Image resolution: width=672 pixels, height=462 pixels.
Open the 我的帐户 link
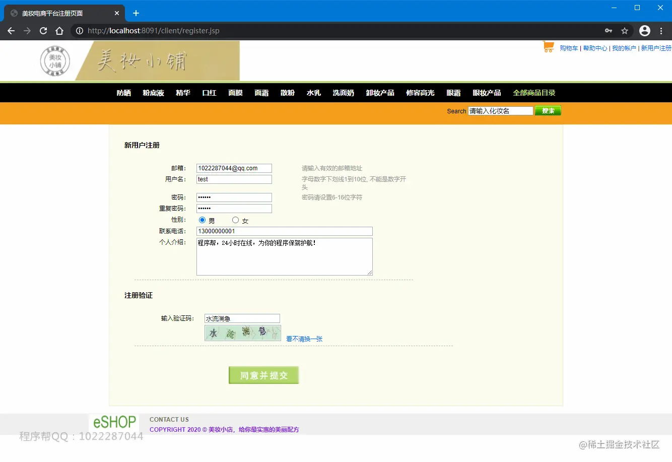[x=624, y=48]
